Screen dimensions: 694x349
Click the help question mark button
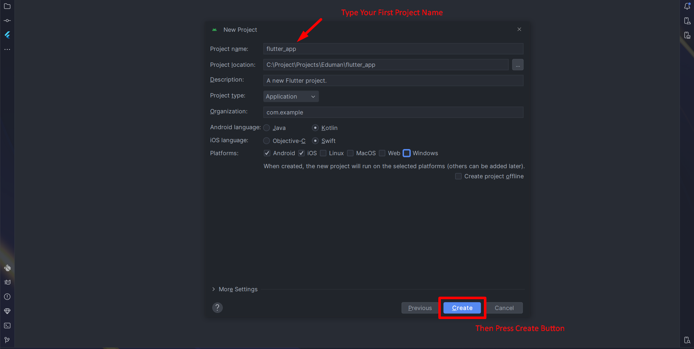[217, 307]
